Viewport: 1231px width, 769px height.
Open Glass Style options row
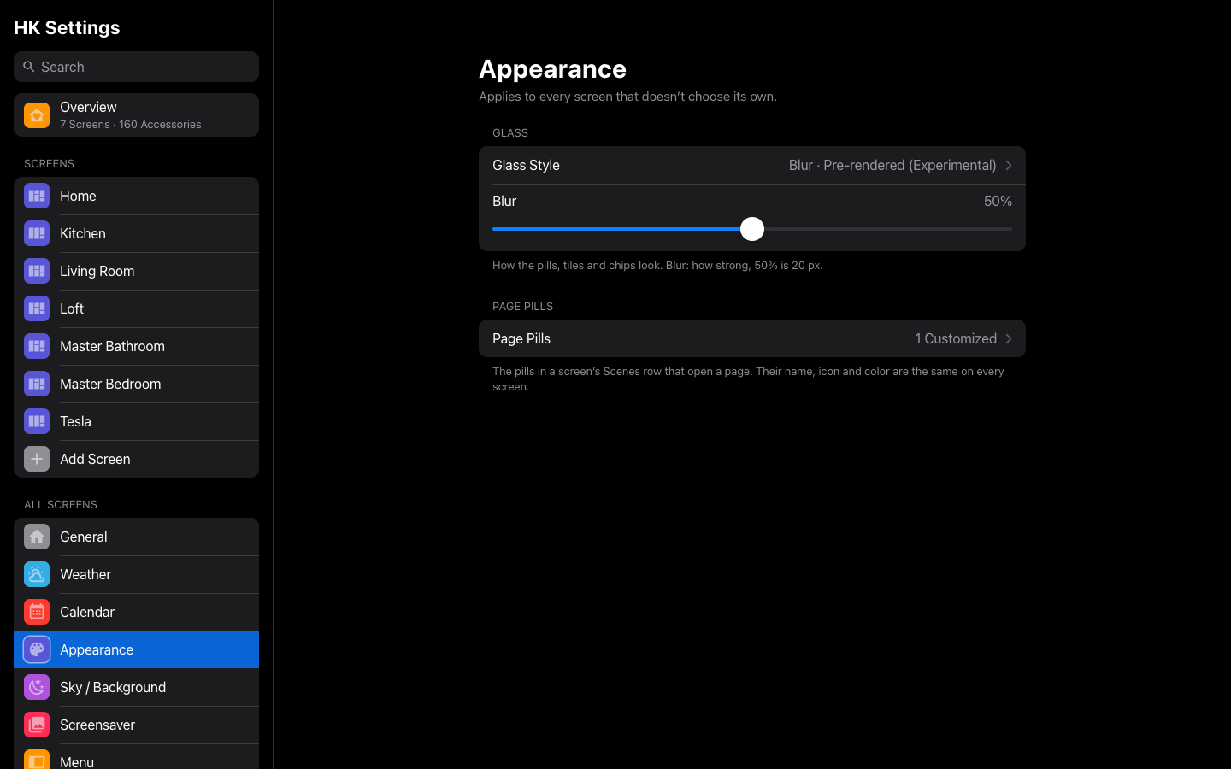coord(752,165)
